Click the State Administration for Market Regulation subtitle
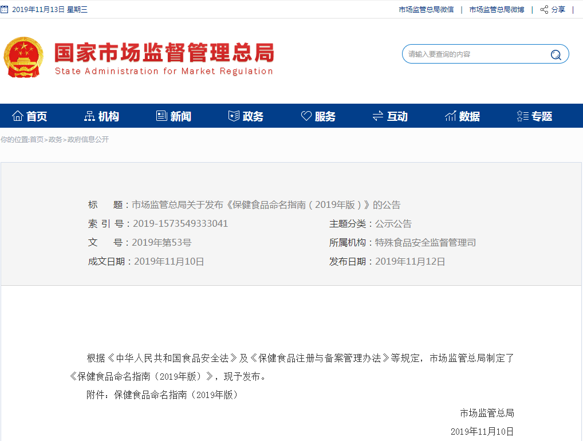 point(164,71)
